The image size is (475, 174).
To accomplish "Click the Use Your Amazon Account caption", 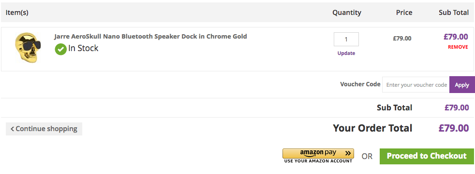I will (x=318, y=161).
